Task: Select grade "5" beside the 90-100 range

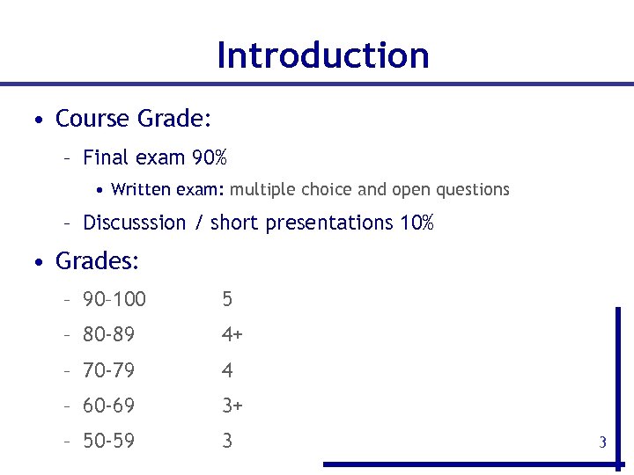Action: coord(227,300)
